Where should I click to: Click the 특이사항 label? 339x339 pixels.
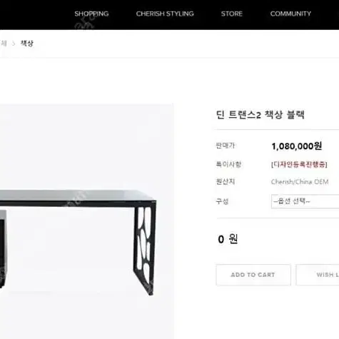tap(228, 164)
